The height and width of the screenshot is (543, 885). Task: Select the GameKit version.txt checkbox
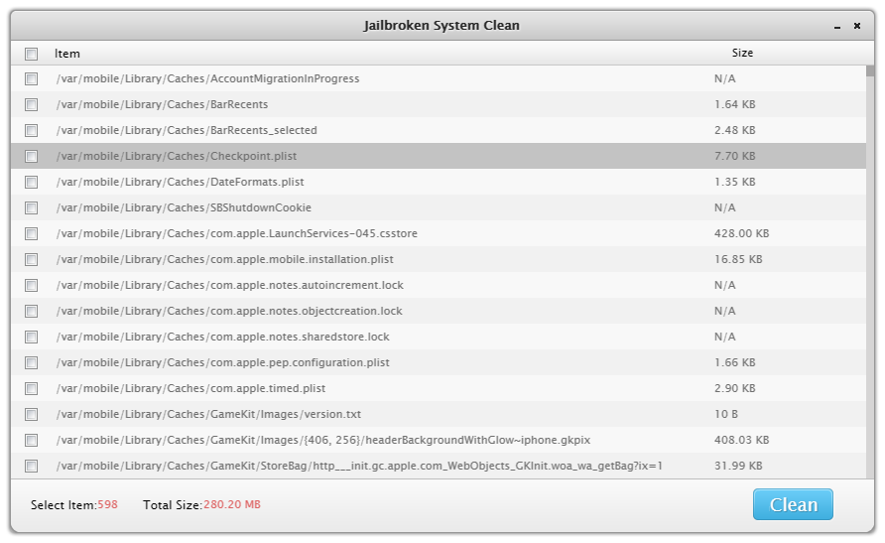click(31, 414)
